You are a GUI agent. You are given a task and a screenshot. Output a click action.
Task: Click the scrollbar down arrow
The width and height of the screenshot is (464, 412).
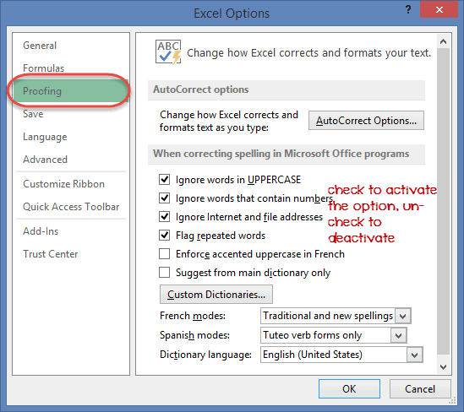tap(443, 367)
